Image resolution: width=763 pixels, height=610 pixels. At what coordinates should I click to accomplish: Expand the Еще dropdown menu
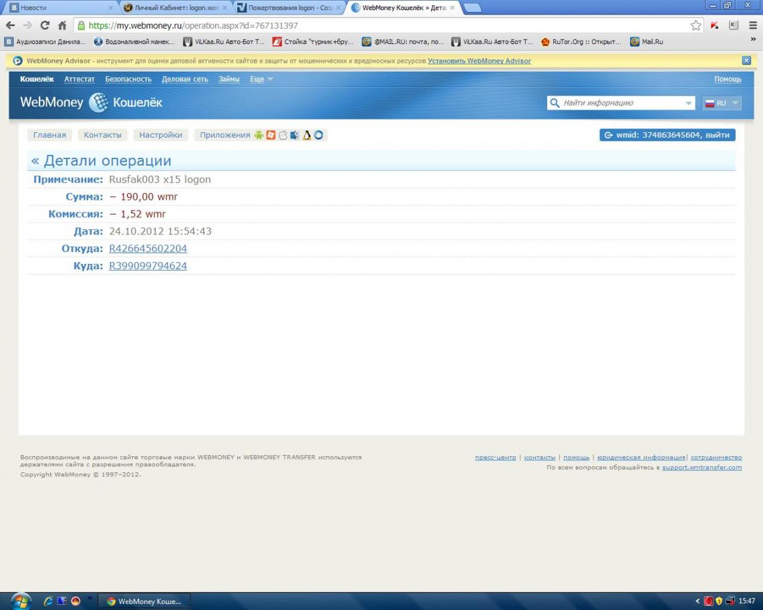point(261,79)
